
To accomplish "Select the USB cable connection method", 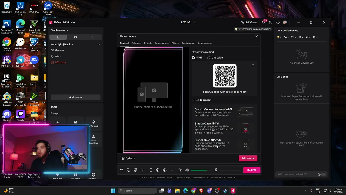I will pyautogui.click(x=209, y=58).
